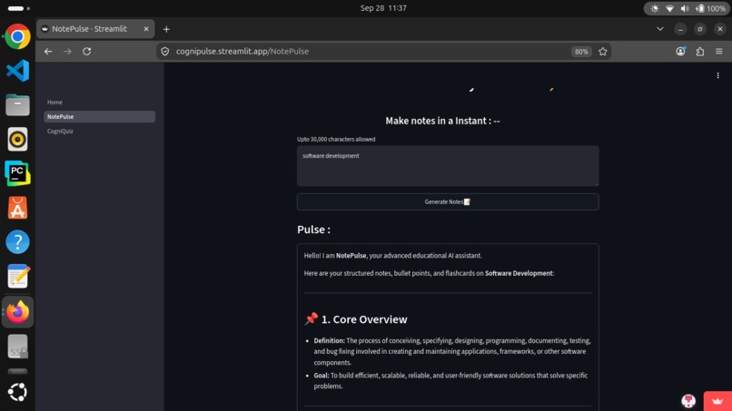Viewport: 732px width, 411px height.
Task: Open the Wi-Fi network indicator
Action: coord(669,8)
